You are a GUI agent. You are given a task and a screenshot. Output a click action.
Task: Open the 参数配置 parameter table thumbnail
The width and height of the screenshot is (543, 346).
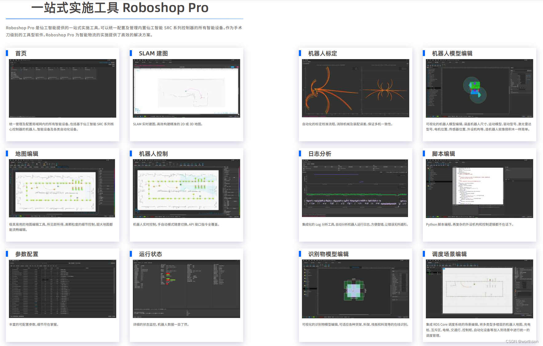pos(62,289)
